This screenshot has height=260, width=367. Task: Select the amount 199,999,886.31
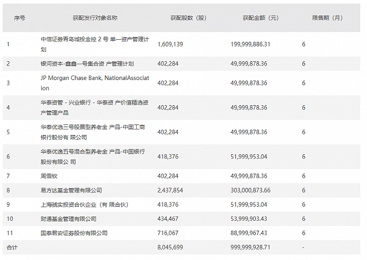click(250, 44)
